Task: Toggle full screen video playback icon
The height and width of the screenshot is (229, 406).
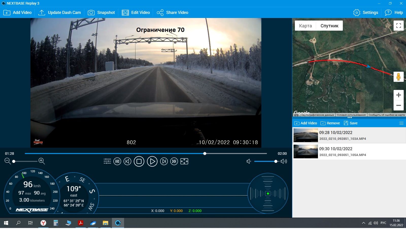Action: tap(184, 161)
